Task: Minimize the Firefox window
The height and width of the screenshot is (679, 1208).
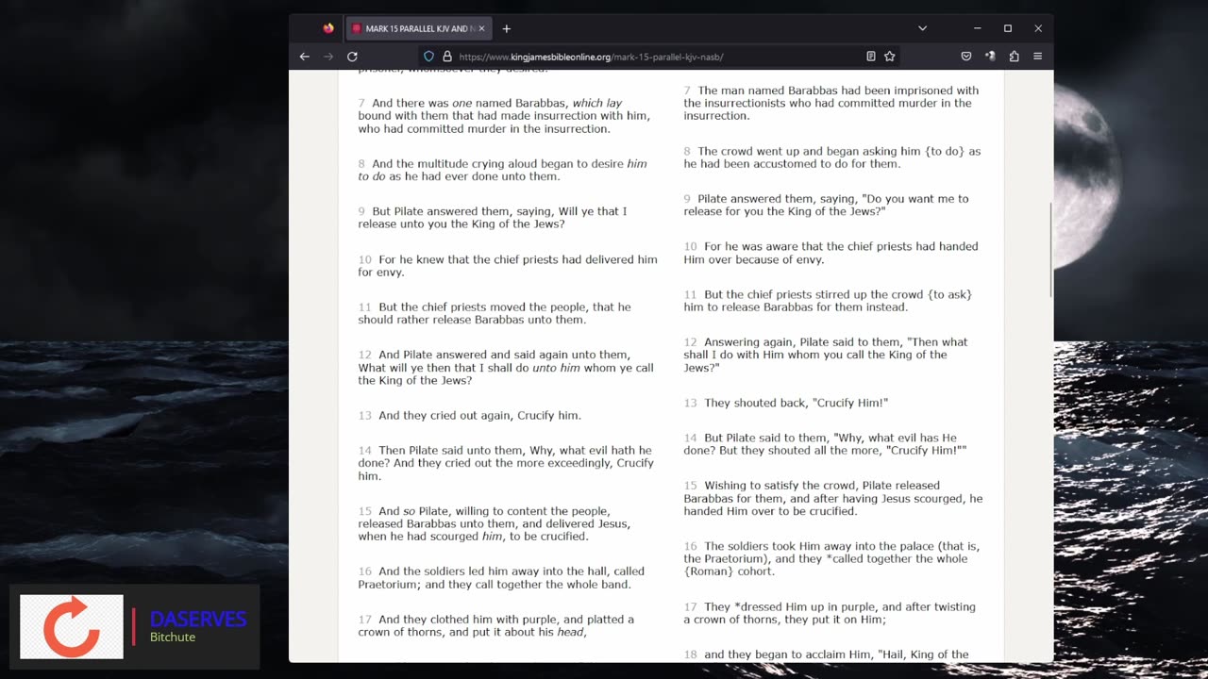Action: click(x=977, y=28)
